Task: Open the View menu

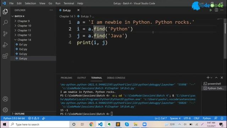Action: 42,3
